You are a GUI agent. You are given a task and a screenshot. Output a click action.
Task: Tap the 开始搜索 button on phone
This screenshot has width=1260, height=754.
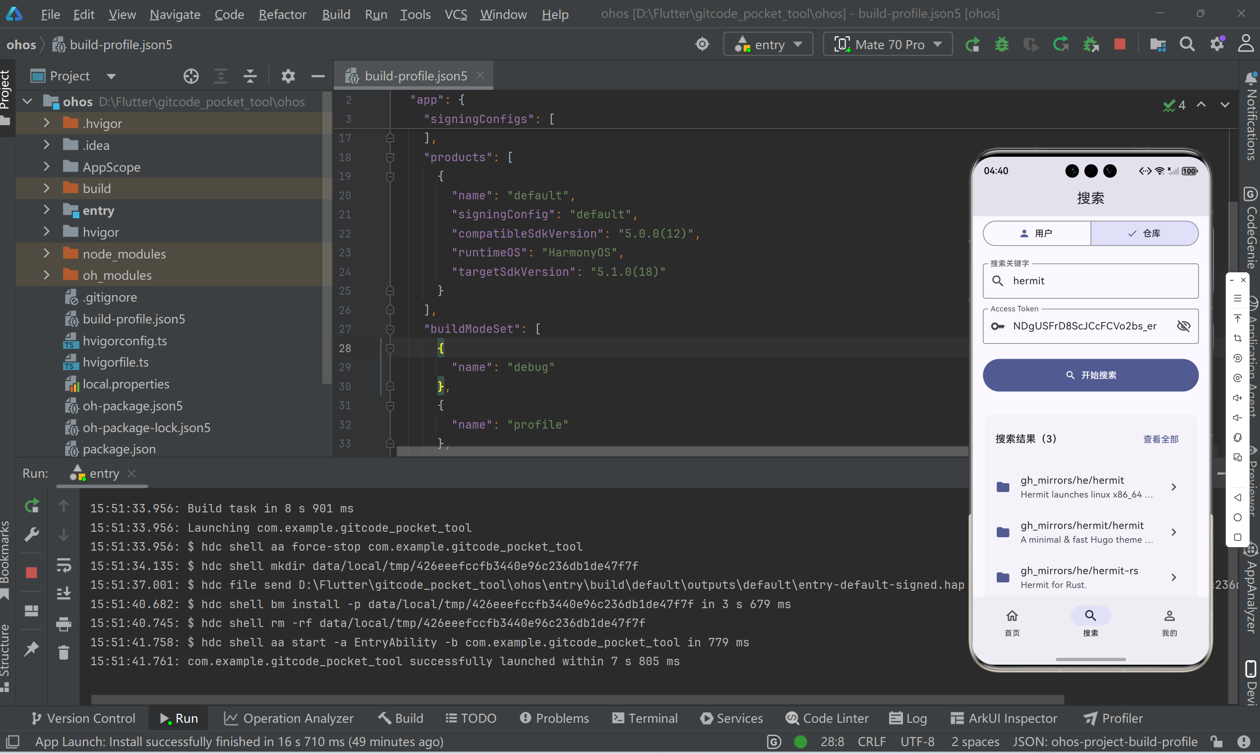coord(1090,375)
